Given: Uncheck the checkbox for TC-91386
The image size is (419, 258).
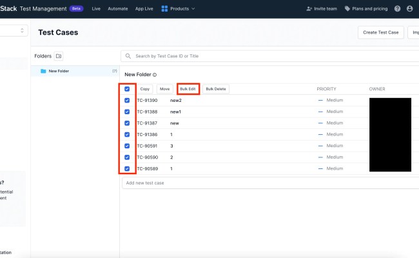Looking at the screenshot, I should click(127, 134).
